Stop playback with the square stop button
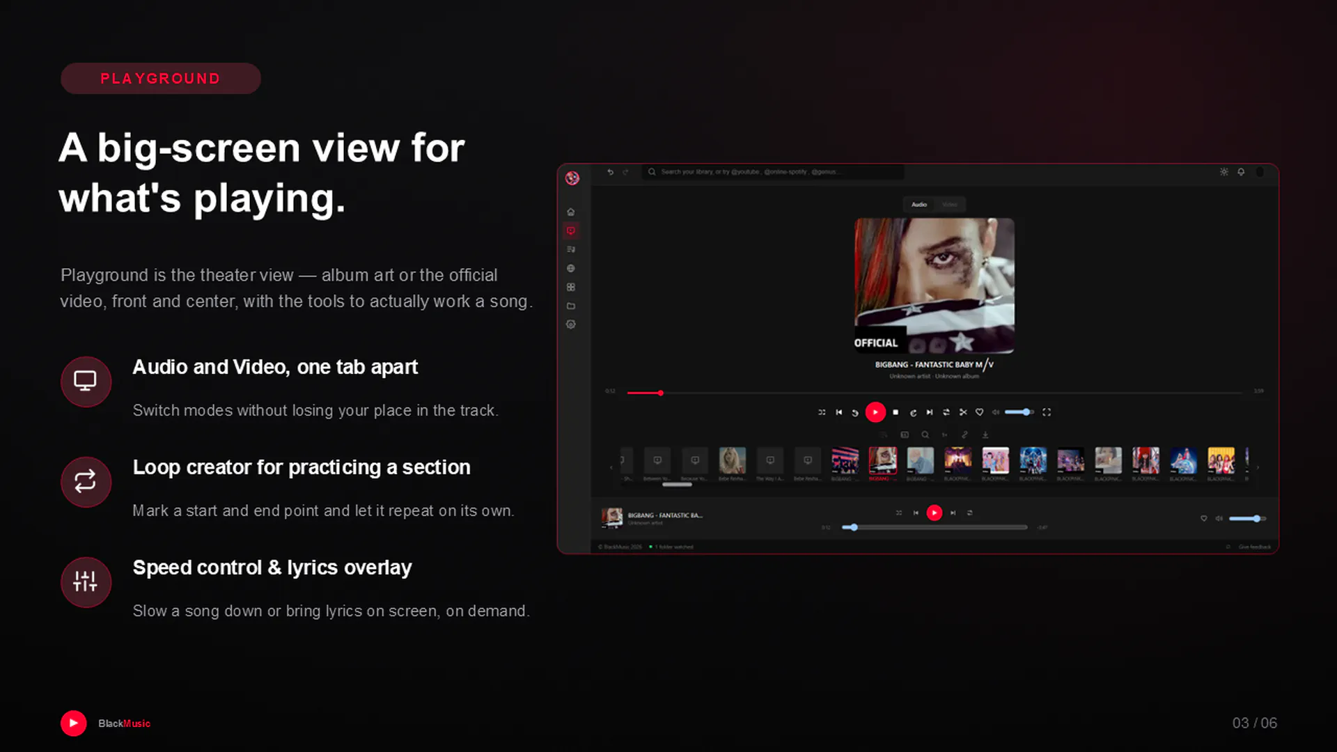This screenshot has height=752, width=1337. [896, 412]
